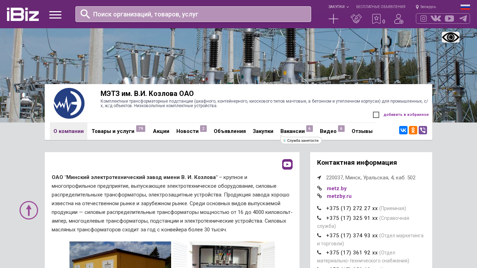Click the plus add icon in header
477x268 pixels.
(333, 19)
